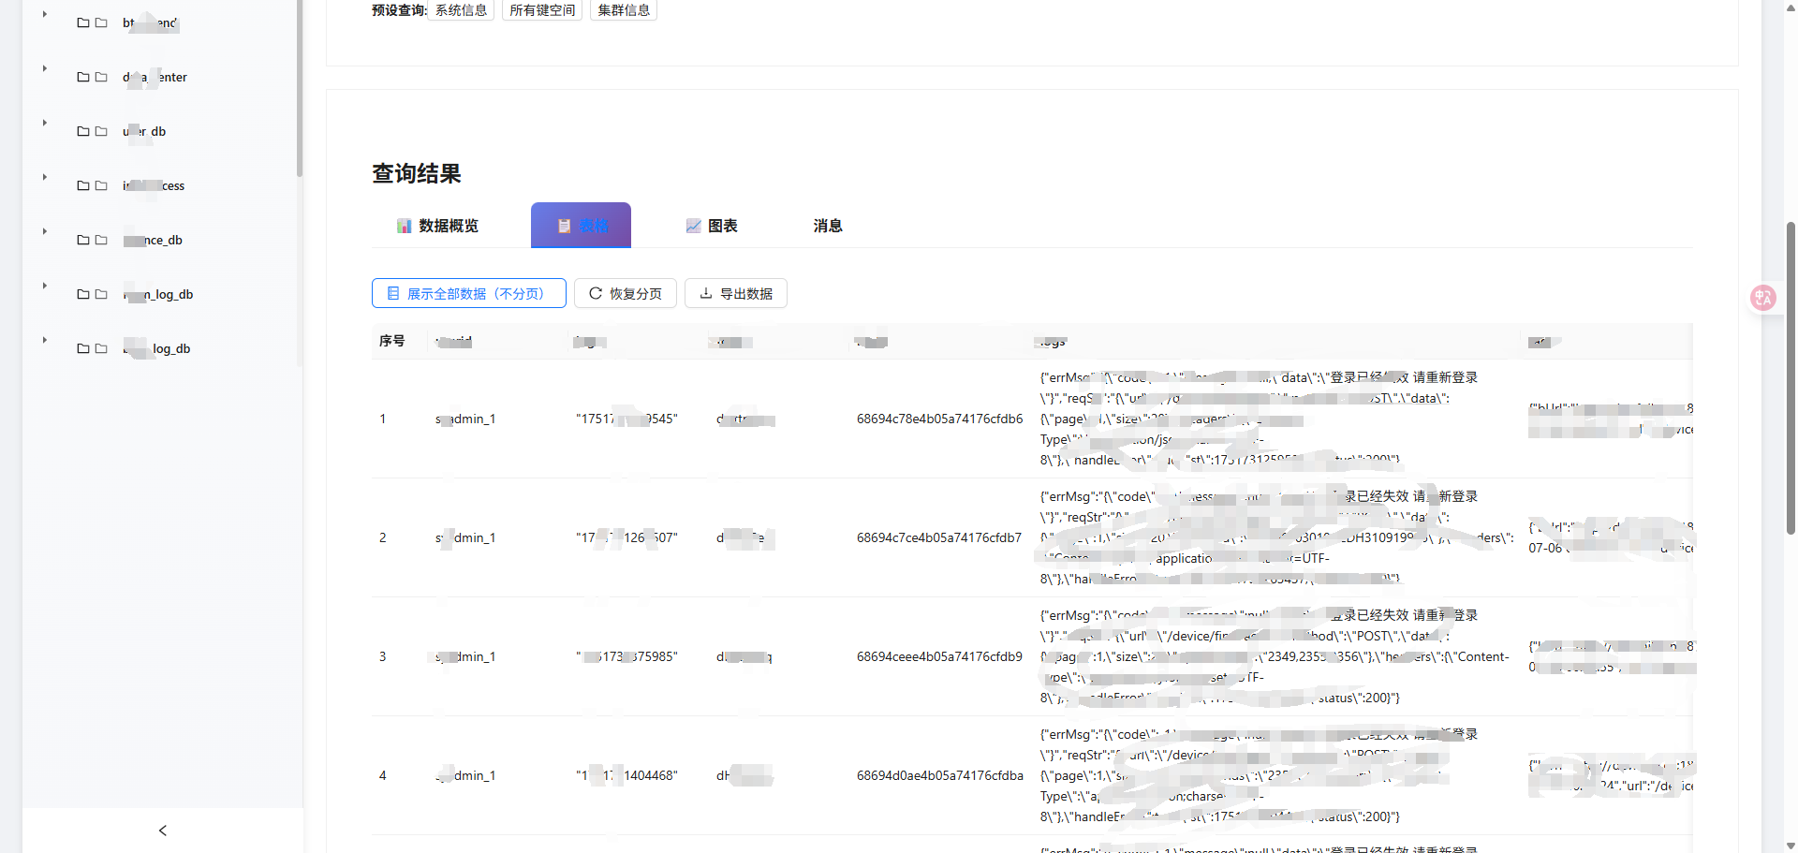Select database item ending in 'r db'

144,131
